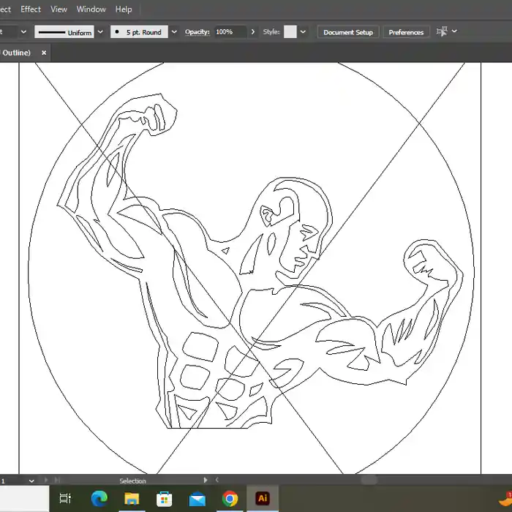Open Task View on taskbar
The image size is (512, 512).
[x=65, y=498]
